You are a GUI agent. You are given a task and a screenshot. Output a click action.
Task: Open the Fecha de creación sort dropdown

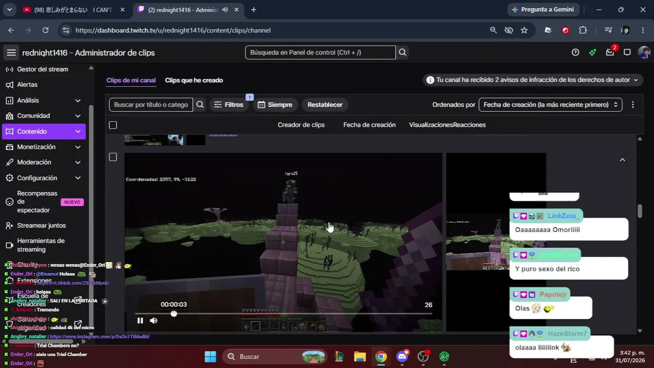pyautogui.click(x=550, y=104)
